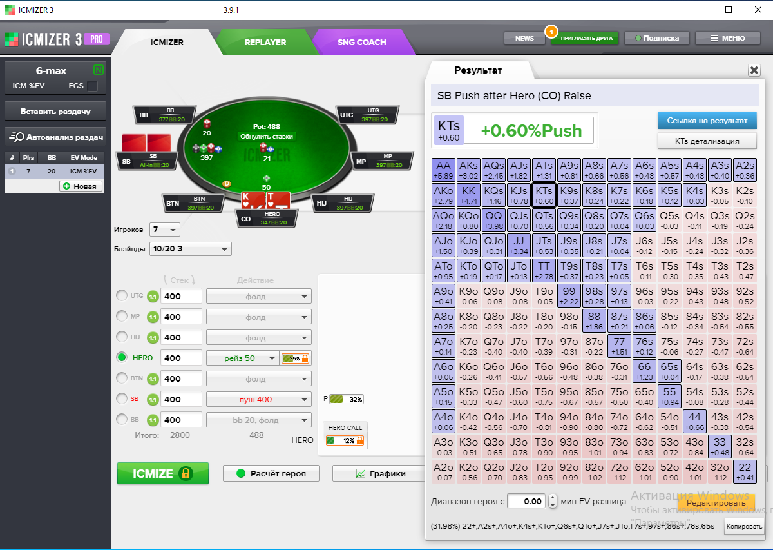Click the PRO badge next to logo
Screen dimensions: 773x550
pyautogui.click(x=96, y=39)
